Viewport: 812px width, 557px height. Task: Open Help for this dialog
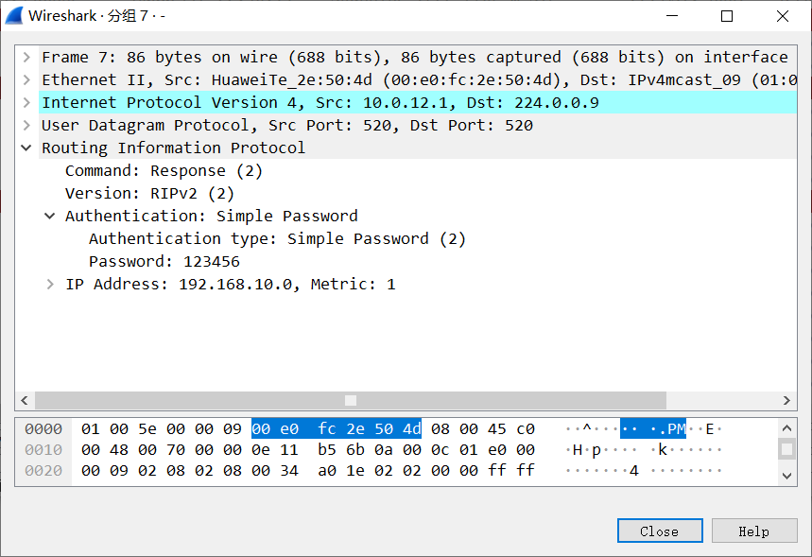(x=754, y=531)
